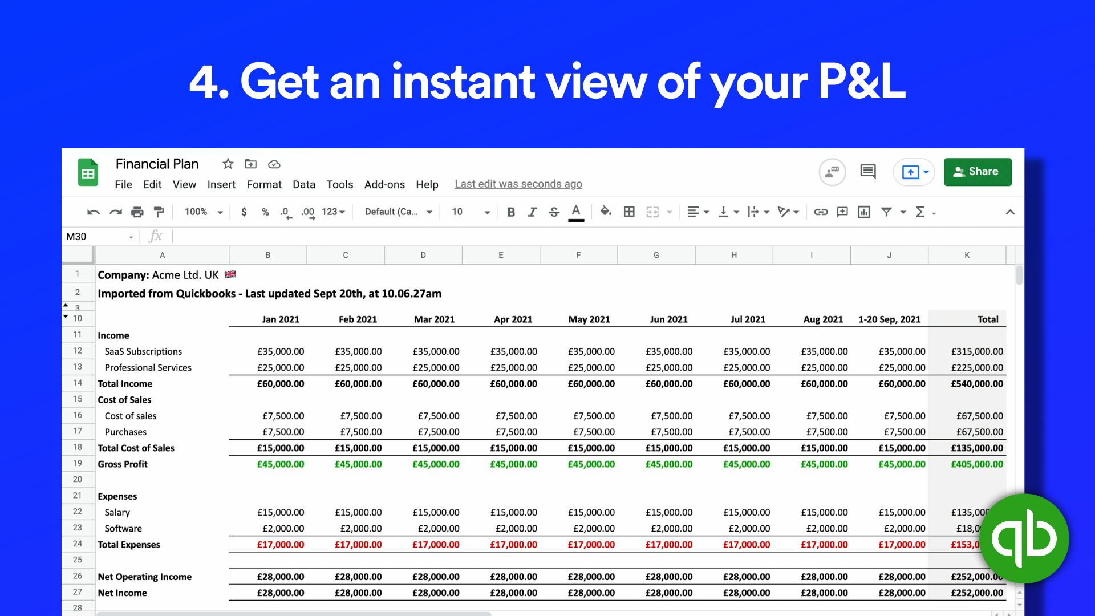Open the Add-ons menu
Screen dimensions: 1095x616
coord(384,184)
